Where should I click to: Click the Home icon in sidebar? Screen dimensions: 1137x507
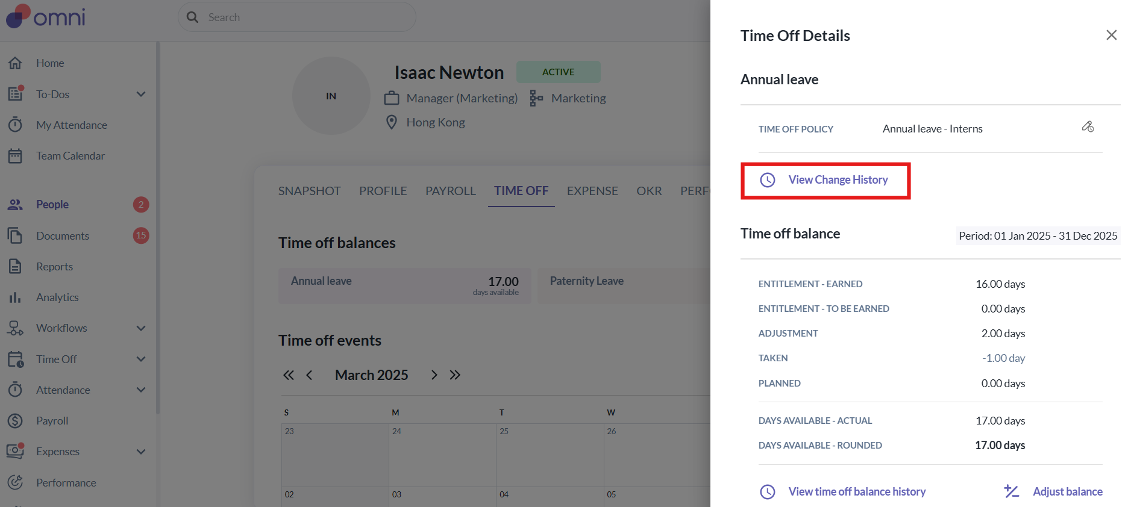[x=15, y=63]
